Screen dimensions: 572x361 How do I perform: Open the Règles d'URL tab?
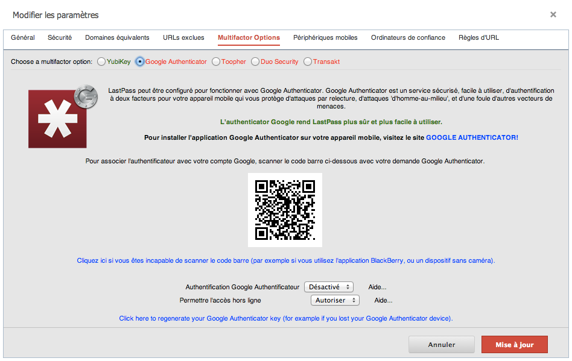pyautogui.click(x=478, y=37)
